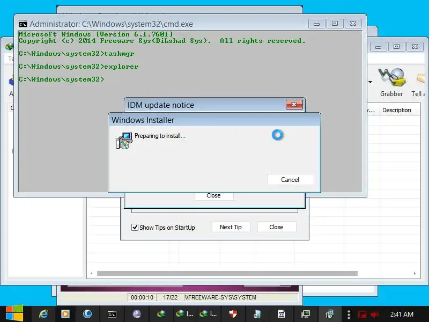This screenshot has width=429, height=322.
Task: Open the blue crescent browser taskbar icon
Action: pyautogui.click(x=87, y=314)
